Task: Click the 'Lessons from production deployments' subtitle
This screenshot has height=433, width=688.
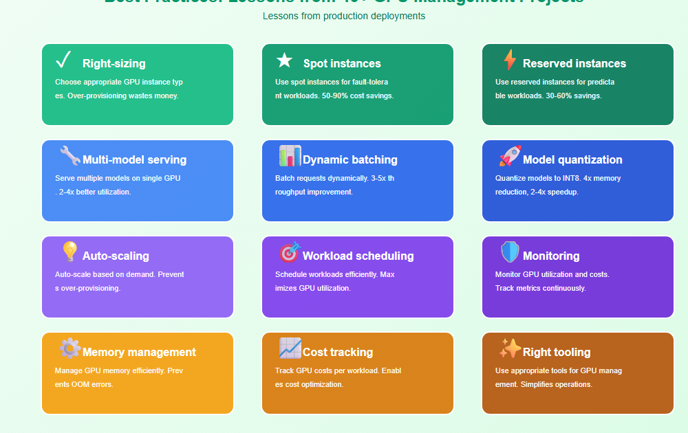Action: point(344,16)
